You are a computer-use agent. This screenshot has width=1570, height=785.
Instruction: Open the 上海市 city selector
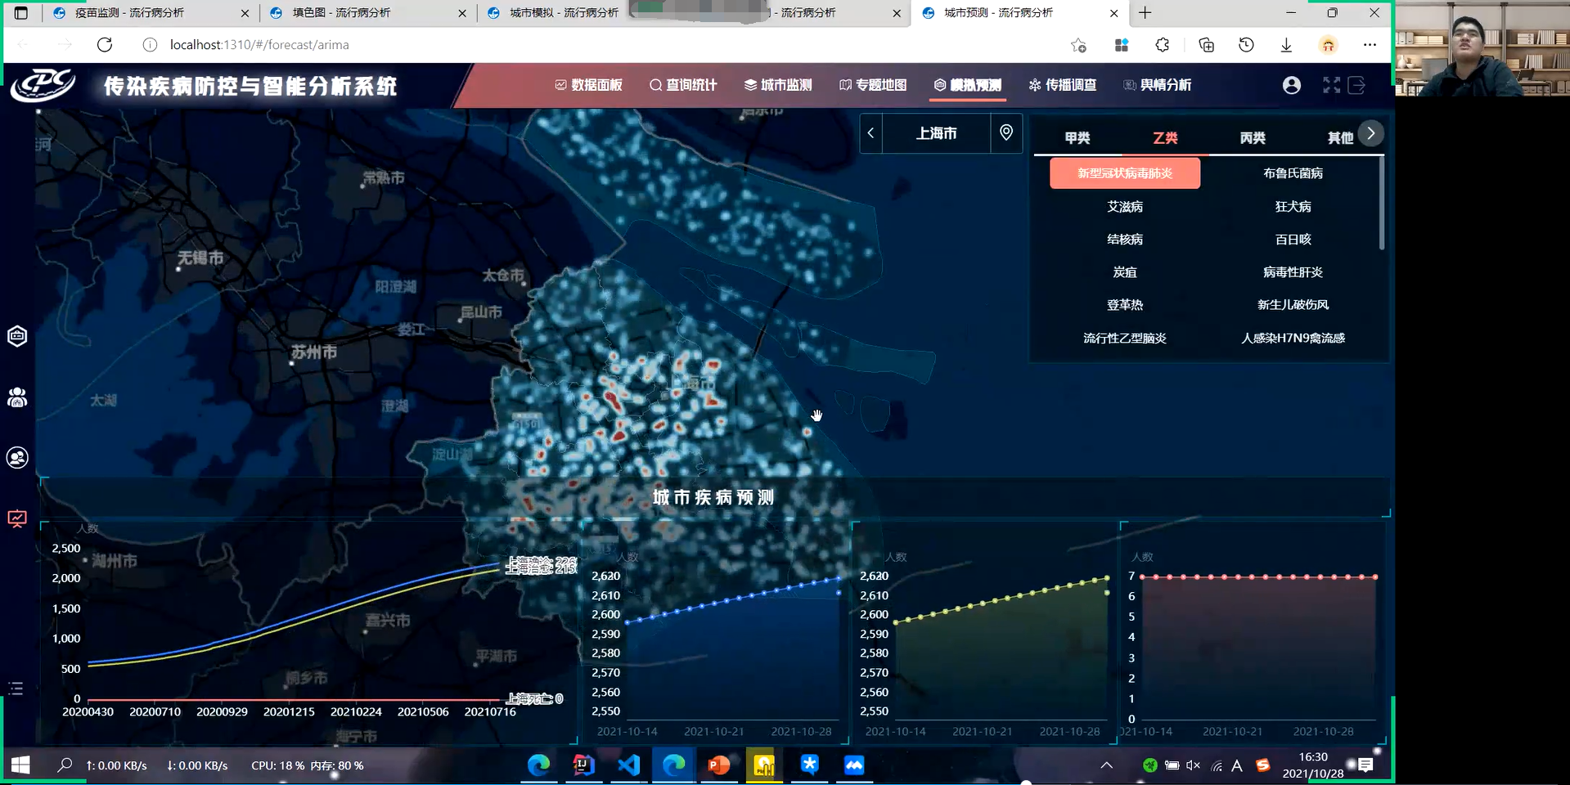(x=936, y=133)
